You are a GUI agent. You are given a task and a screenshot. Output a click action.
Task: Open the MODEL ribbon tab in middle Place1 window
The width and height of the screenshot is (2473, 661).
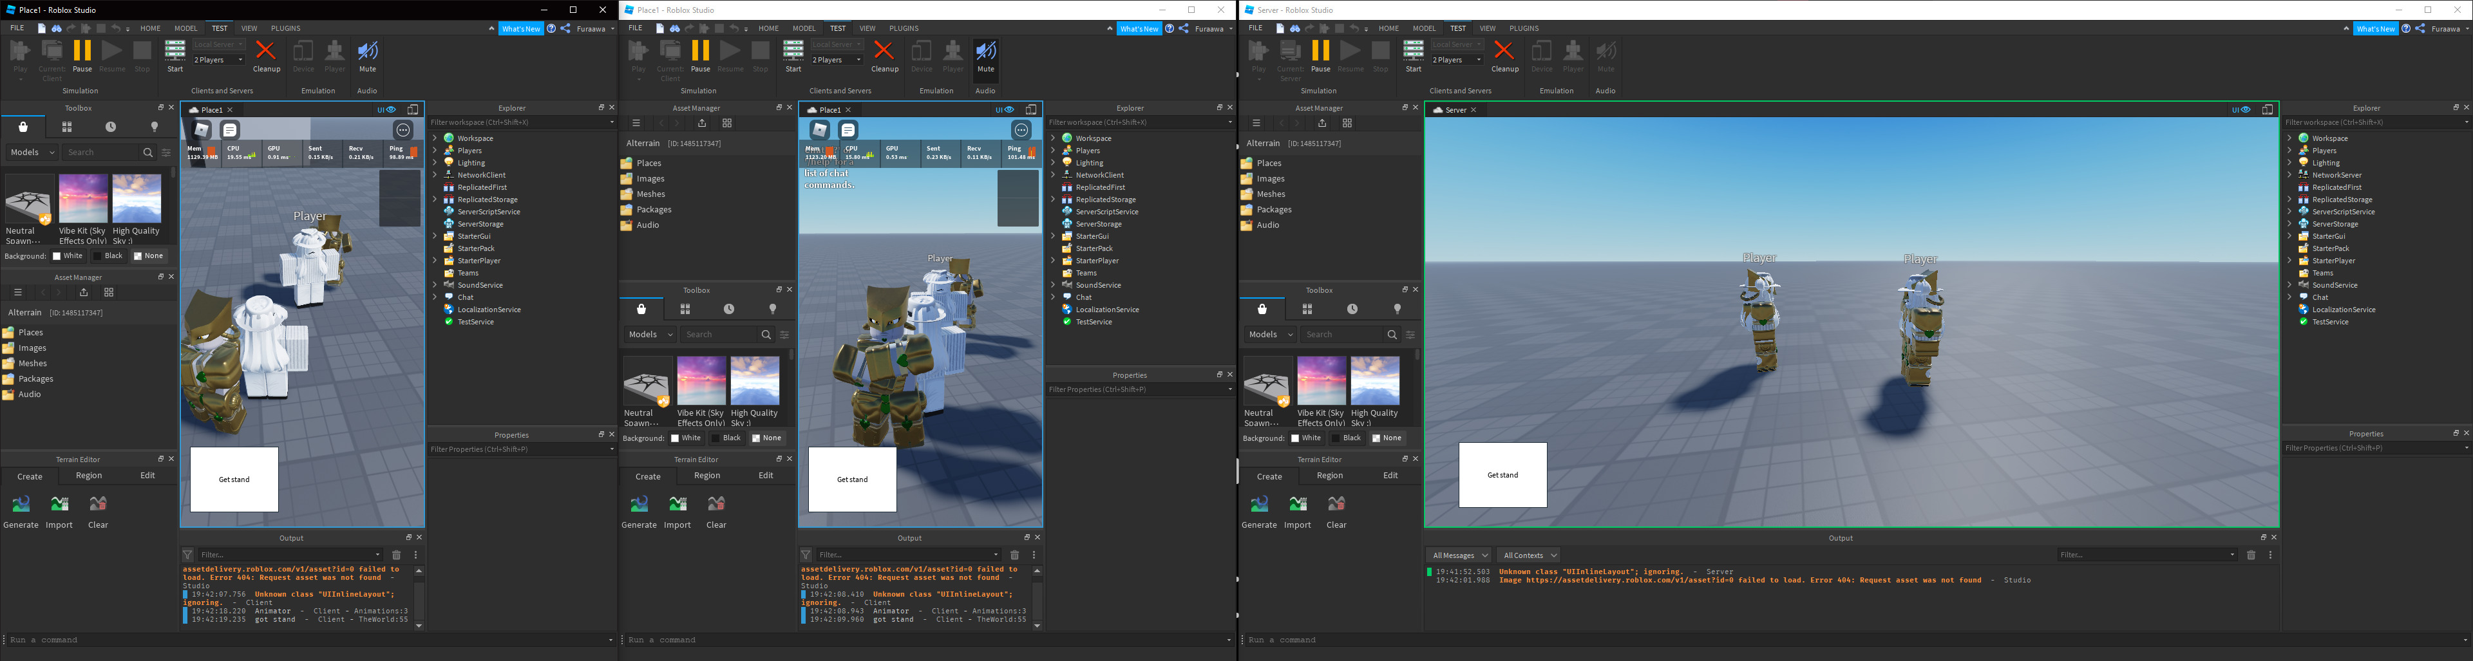804,29
